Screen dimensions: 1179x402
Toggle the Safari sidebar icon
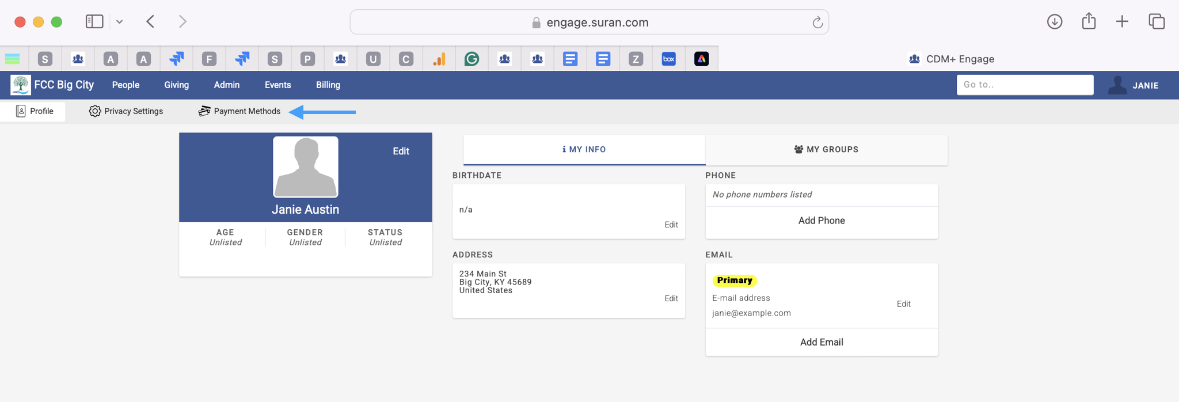(x=94, y=22)
